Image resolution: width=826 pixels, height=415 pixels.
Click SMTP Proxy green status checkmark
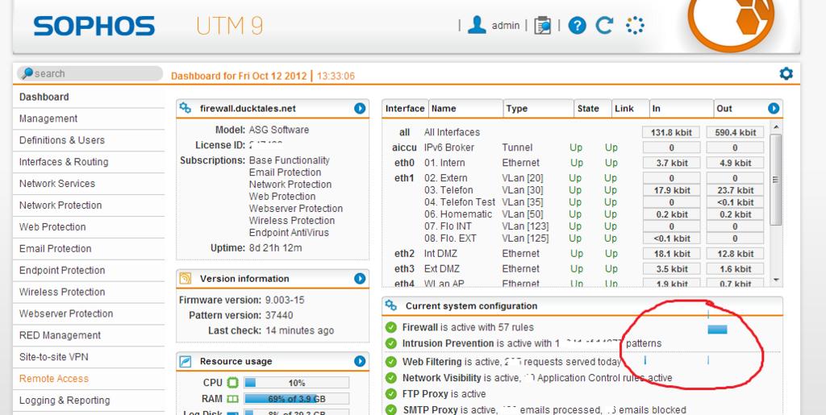click(x=391, y=409)
